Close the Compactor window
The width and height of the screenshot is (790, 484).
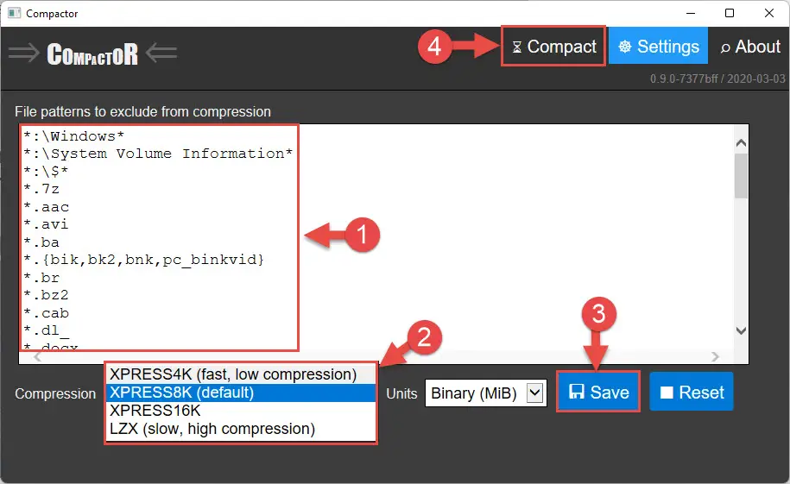(768, 13)
